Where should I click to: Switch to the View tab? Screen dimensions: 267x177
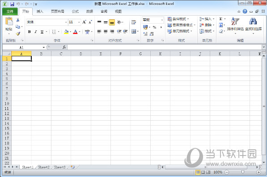(x=118, y=12)
